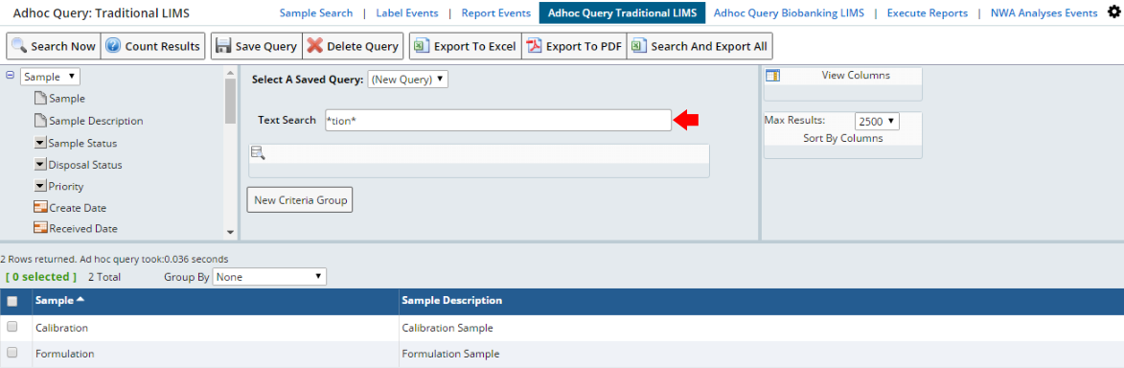This screenshot has width=1124, height=368.
Task: Check the Formulation row checkbox
Action: pyautogui.click(x=12, y=353)
